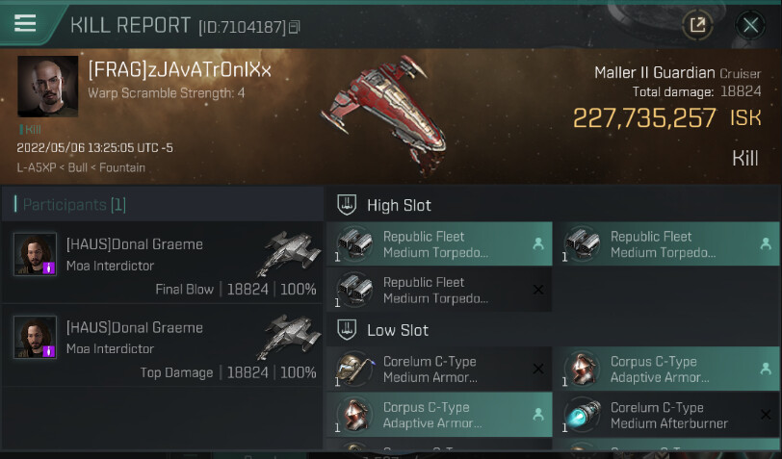This screenshot has height=459, width=782.
Task: Open the L-A5XP system location link
Action: [x=37, y=167]
